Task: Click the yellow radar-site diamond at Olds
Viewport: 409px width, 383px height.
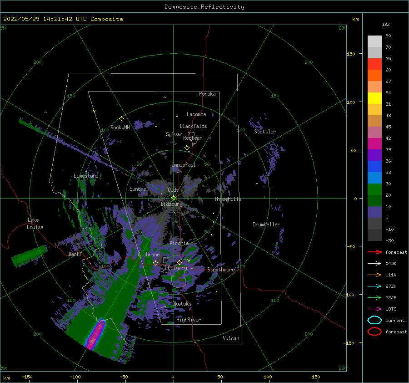Action: click(x=174, y=198)
